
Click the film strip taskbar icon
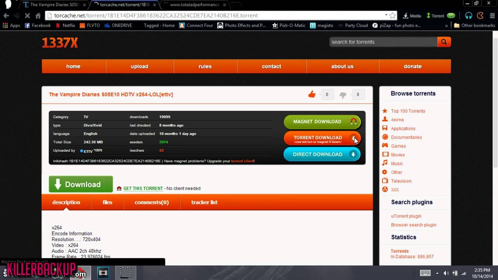pos(103,273)
